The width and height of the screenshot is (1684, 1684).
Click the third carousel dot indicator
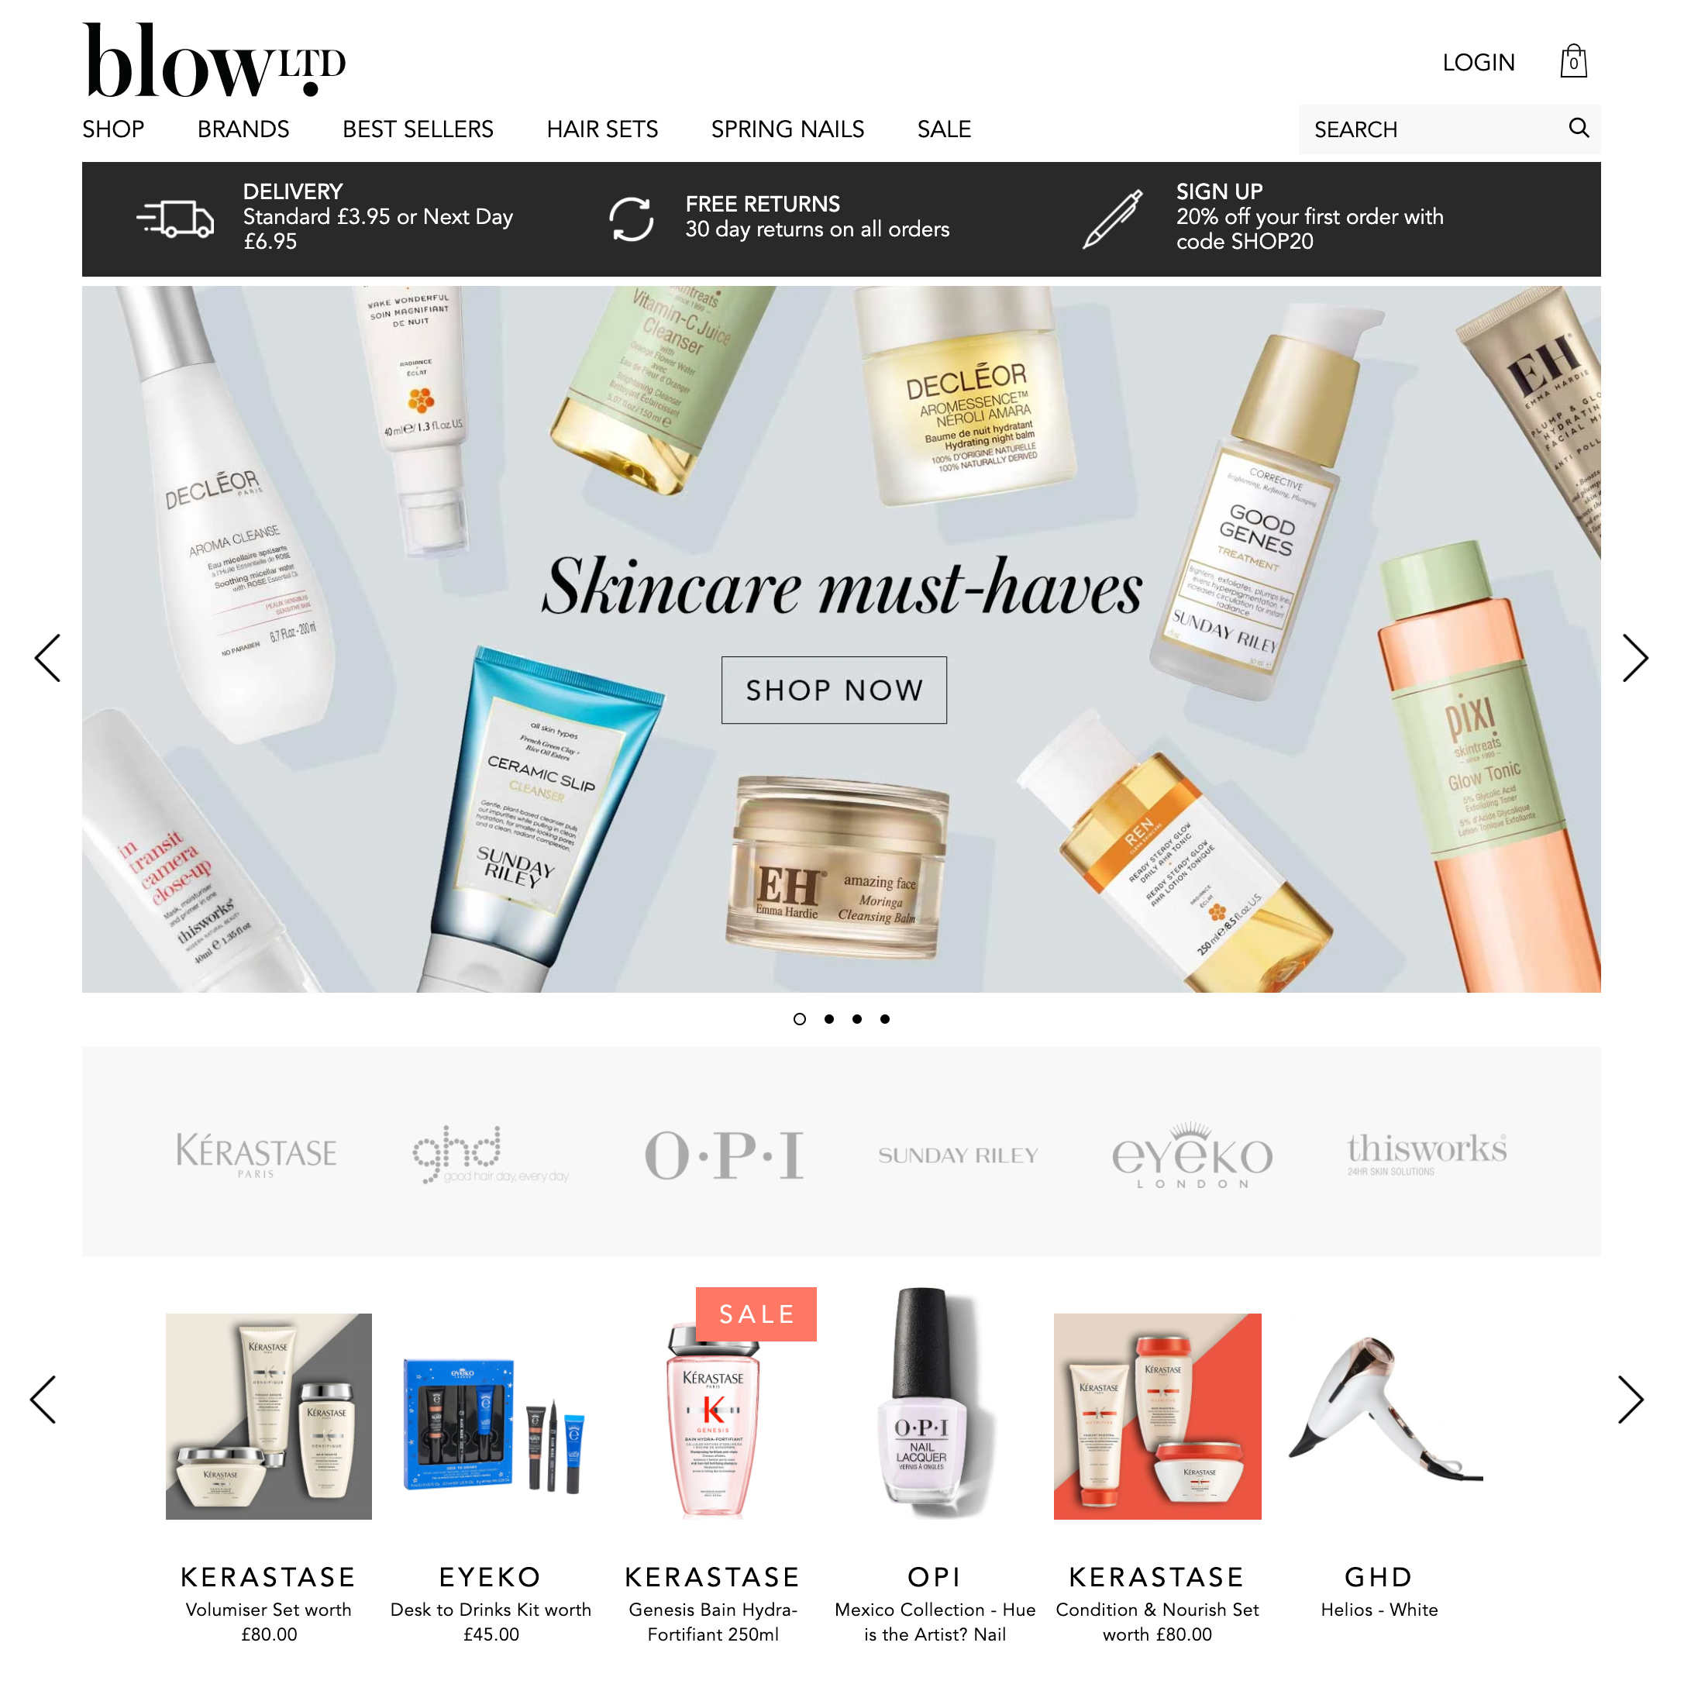point(860,1019)
